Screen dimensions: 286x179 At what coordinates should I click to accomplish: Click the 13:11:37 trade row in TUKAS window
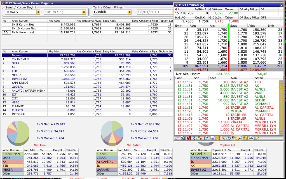pos(227,82)
